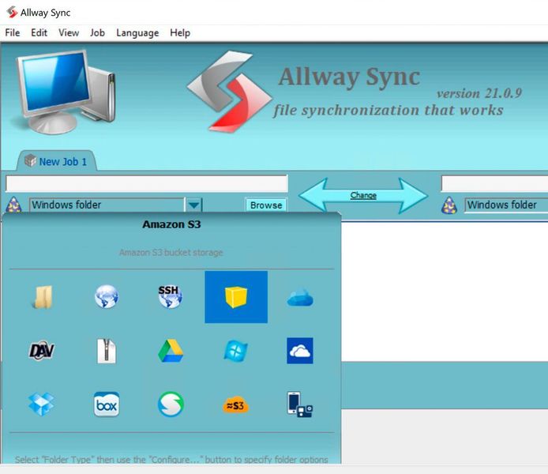Viewport: 548px width, 474px height.
Task: Open the left Windows folder dropdown arrow
Action: (x=194, y=205)
